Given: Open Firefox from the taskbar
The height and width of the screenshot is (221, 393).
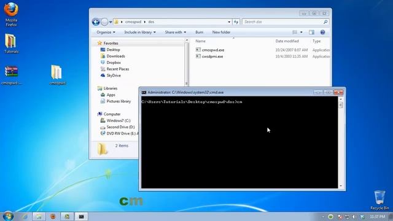Looking at the screenshot, I should (53, 217).
